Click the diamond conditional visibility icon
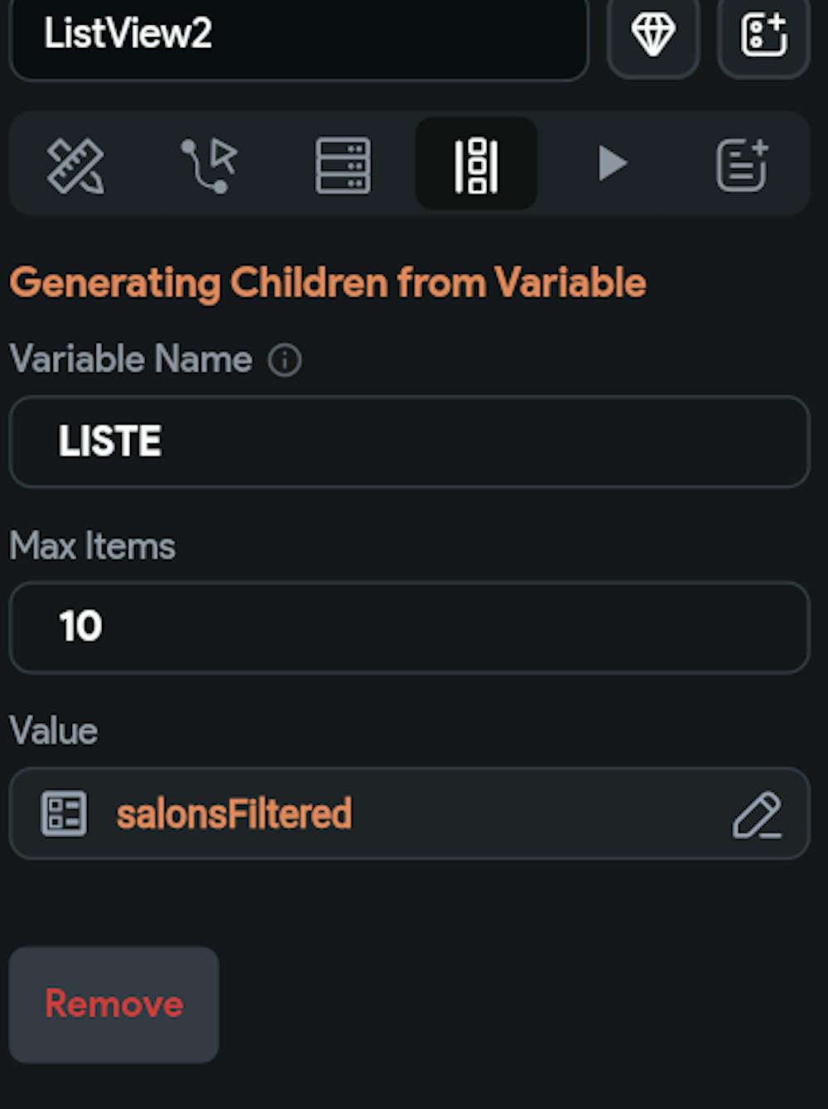828x1109 pixels. tap(653, 36)
